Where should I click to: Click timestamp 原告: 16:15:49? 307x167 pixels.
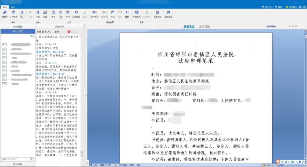click(46, 92)
